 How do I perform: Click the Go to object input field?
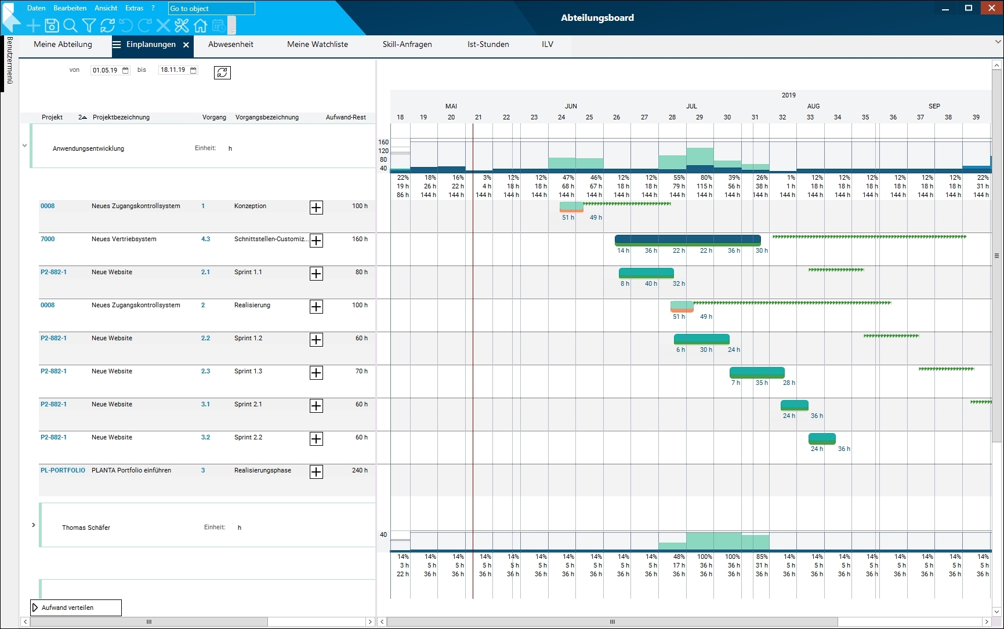pos(211,9)
